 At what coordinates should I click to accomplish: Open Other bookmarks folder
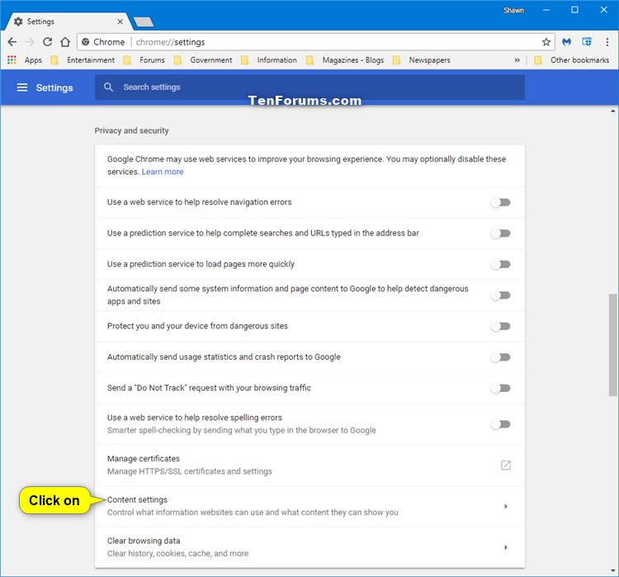coord(571,60)
